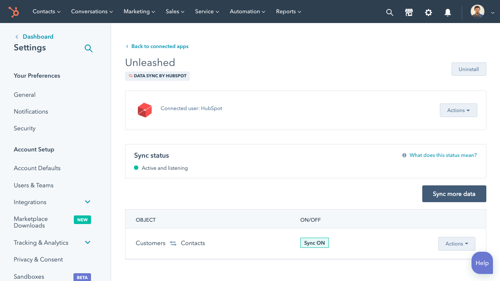
Task: Open settings via the gear icon
Action: [429, 12]
